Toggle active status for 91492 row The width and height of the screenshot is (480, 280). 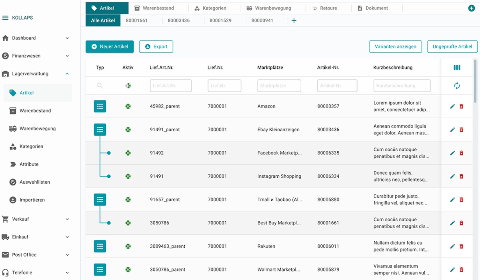(128, 153)
